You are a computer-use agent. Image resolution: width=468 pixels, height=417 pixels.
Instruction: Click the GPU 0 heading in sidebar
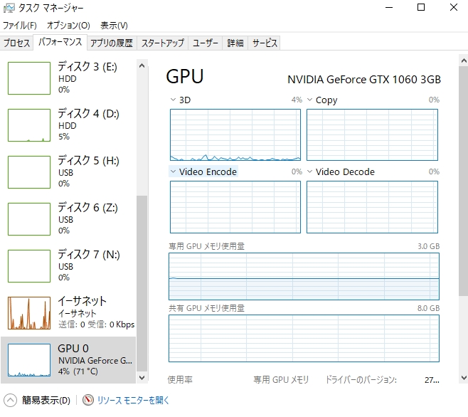(x=73, y=348)
